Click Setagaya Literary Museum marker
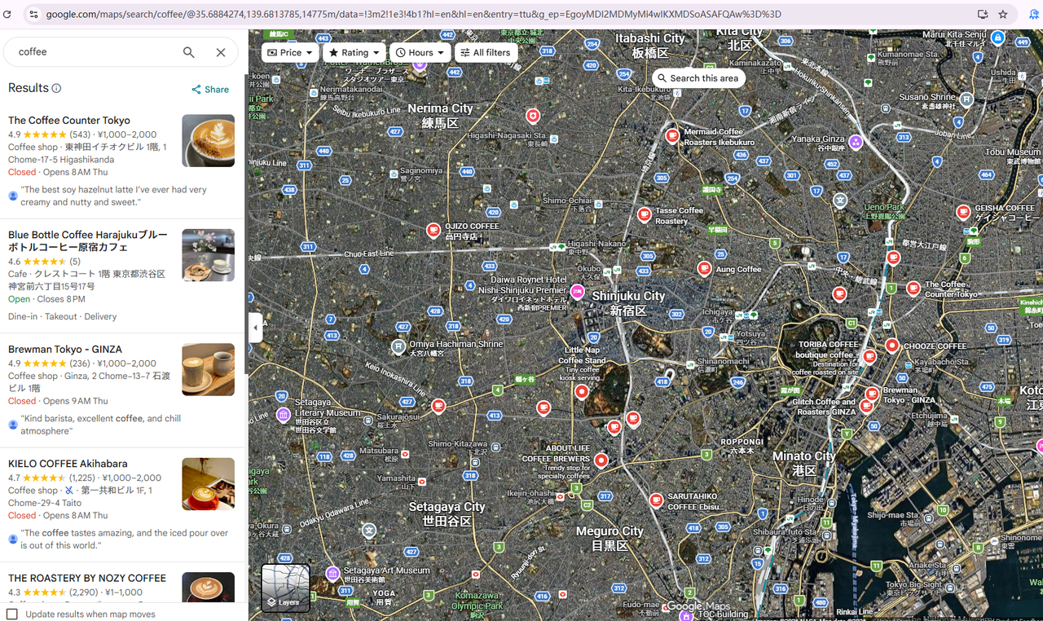This screenshot has height=621, width=1043. 284,414
